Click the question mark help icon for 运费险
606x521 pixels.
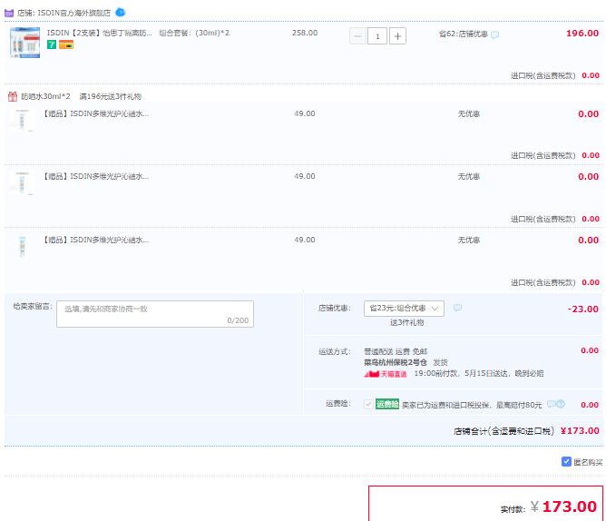coord(561,404)
